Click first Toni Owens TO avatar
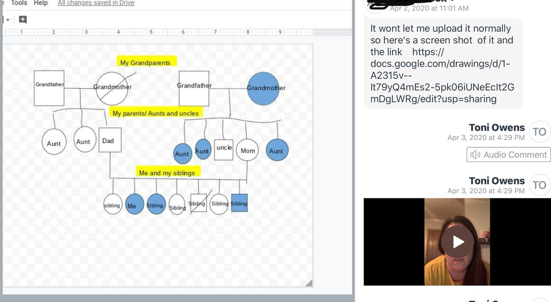Viewport: 551px width, 302px height. (x=540, y=132)
